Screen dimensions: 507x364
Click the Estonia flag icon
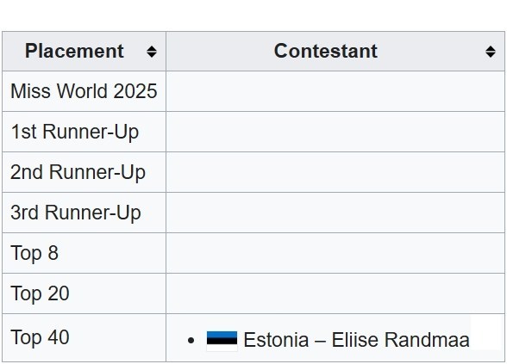click(x=222, y=341)
